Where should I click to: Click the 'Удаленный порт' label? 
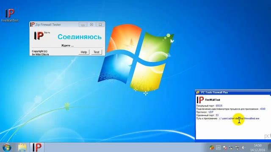[205, 115]
